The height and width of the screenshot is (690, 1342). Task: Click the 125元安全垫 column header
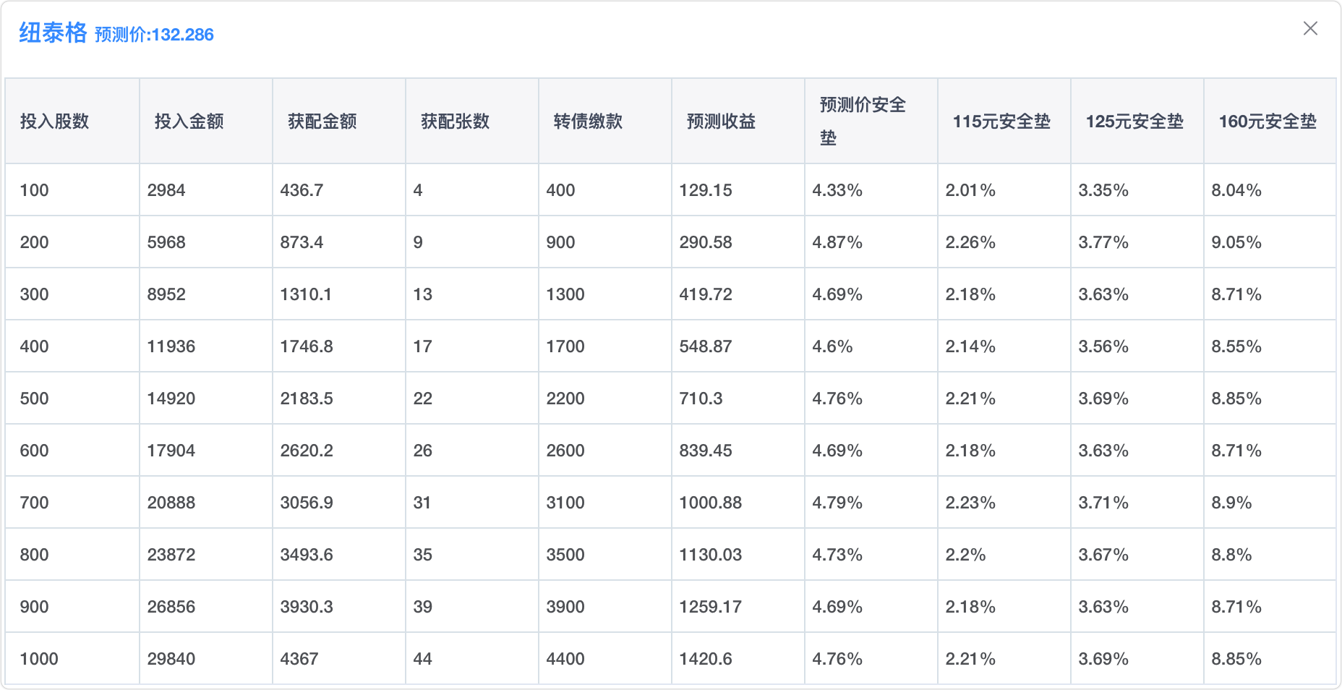pos(1134,121)
